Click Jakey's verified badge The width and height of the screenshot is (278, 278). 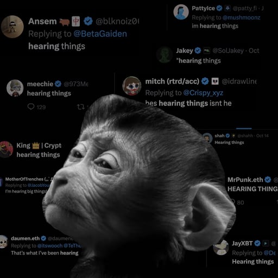tap(198, 50)
